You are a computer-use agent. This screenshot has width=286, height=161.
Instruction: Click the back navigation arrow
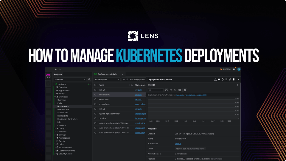click(x=56, y=69)
